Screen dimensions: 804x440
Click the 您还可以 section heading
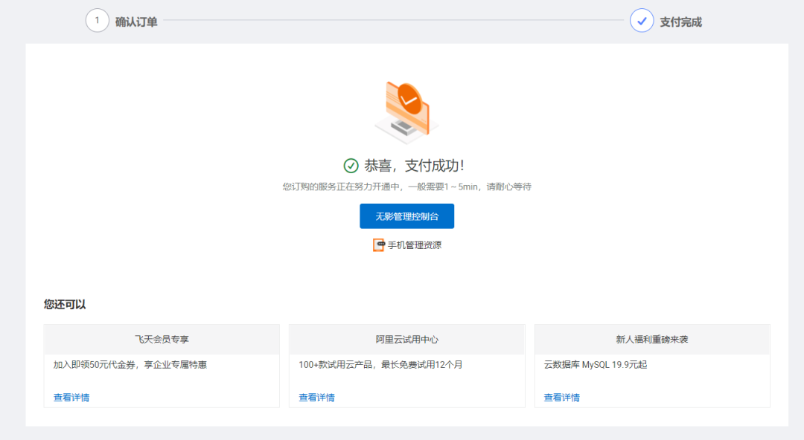point(65,304)
